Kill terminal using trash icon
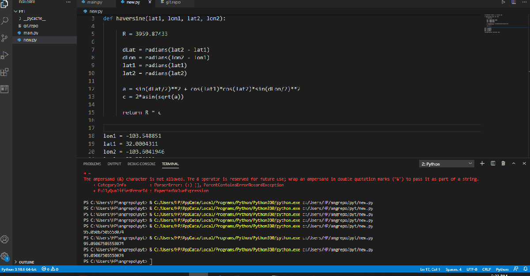 tap(503, 163)
